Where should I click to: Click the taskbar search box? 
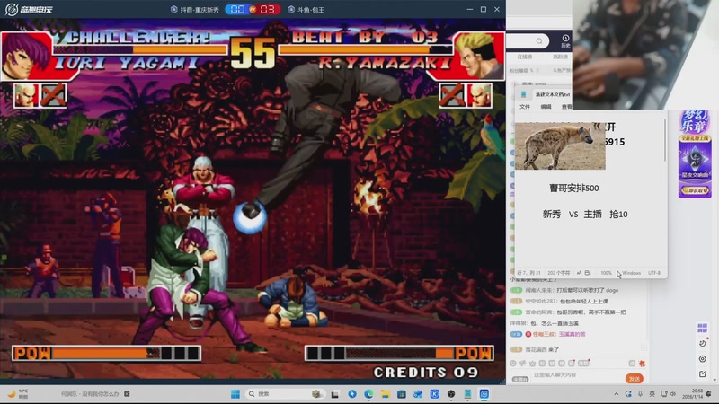pos(284,394)
